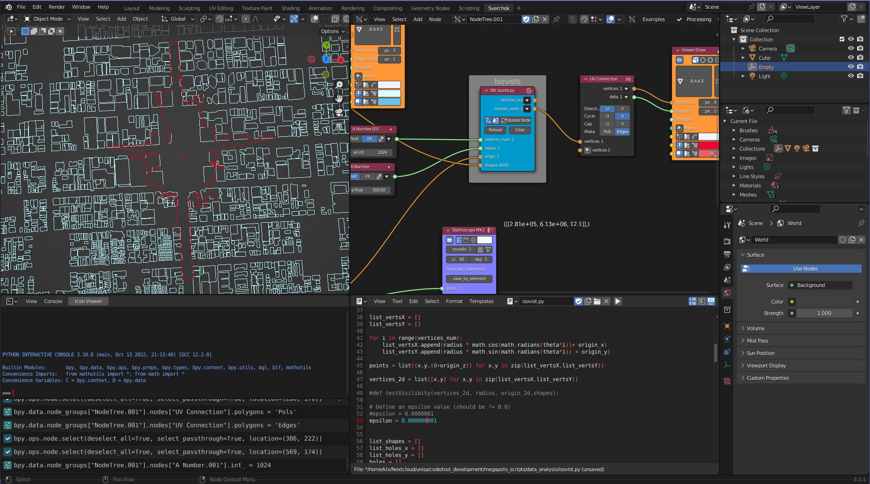Open the Templates menu in the text editor
This screenshot has height=484, width=870.
click(481, 301)
